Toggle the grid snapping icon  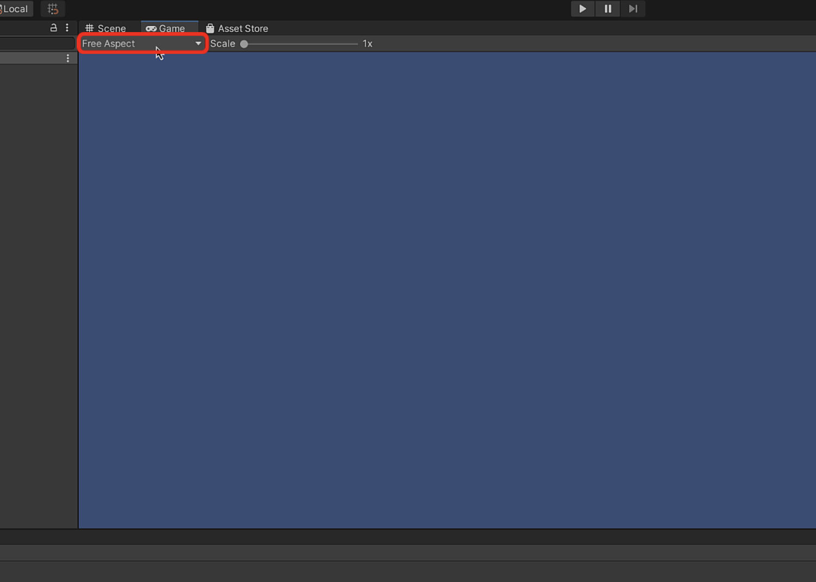[53, 9]
